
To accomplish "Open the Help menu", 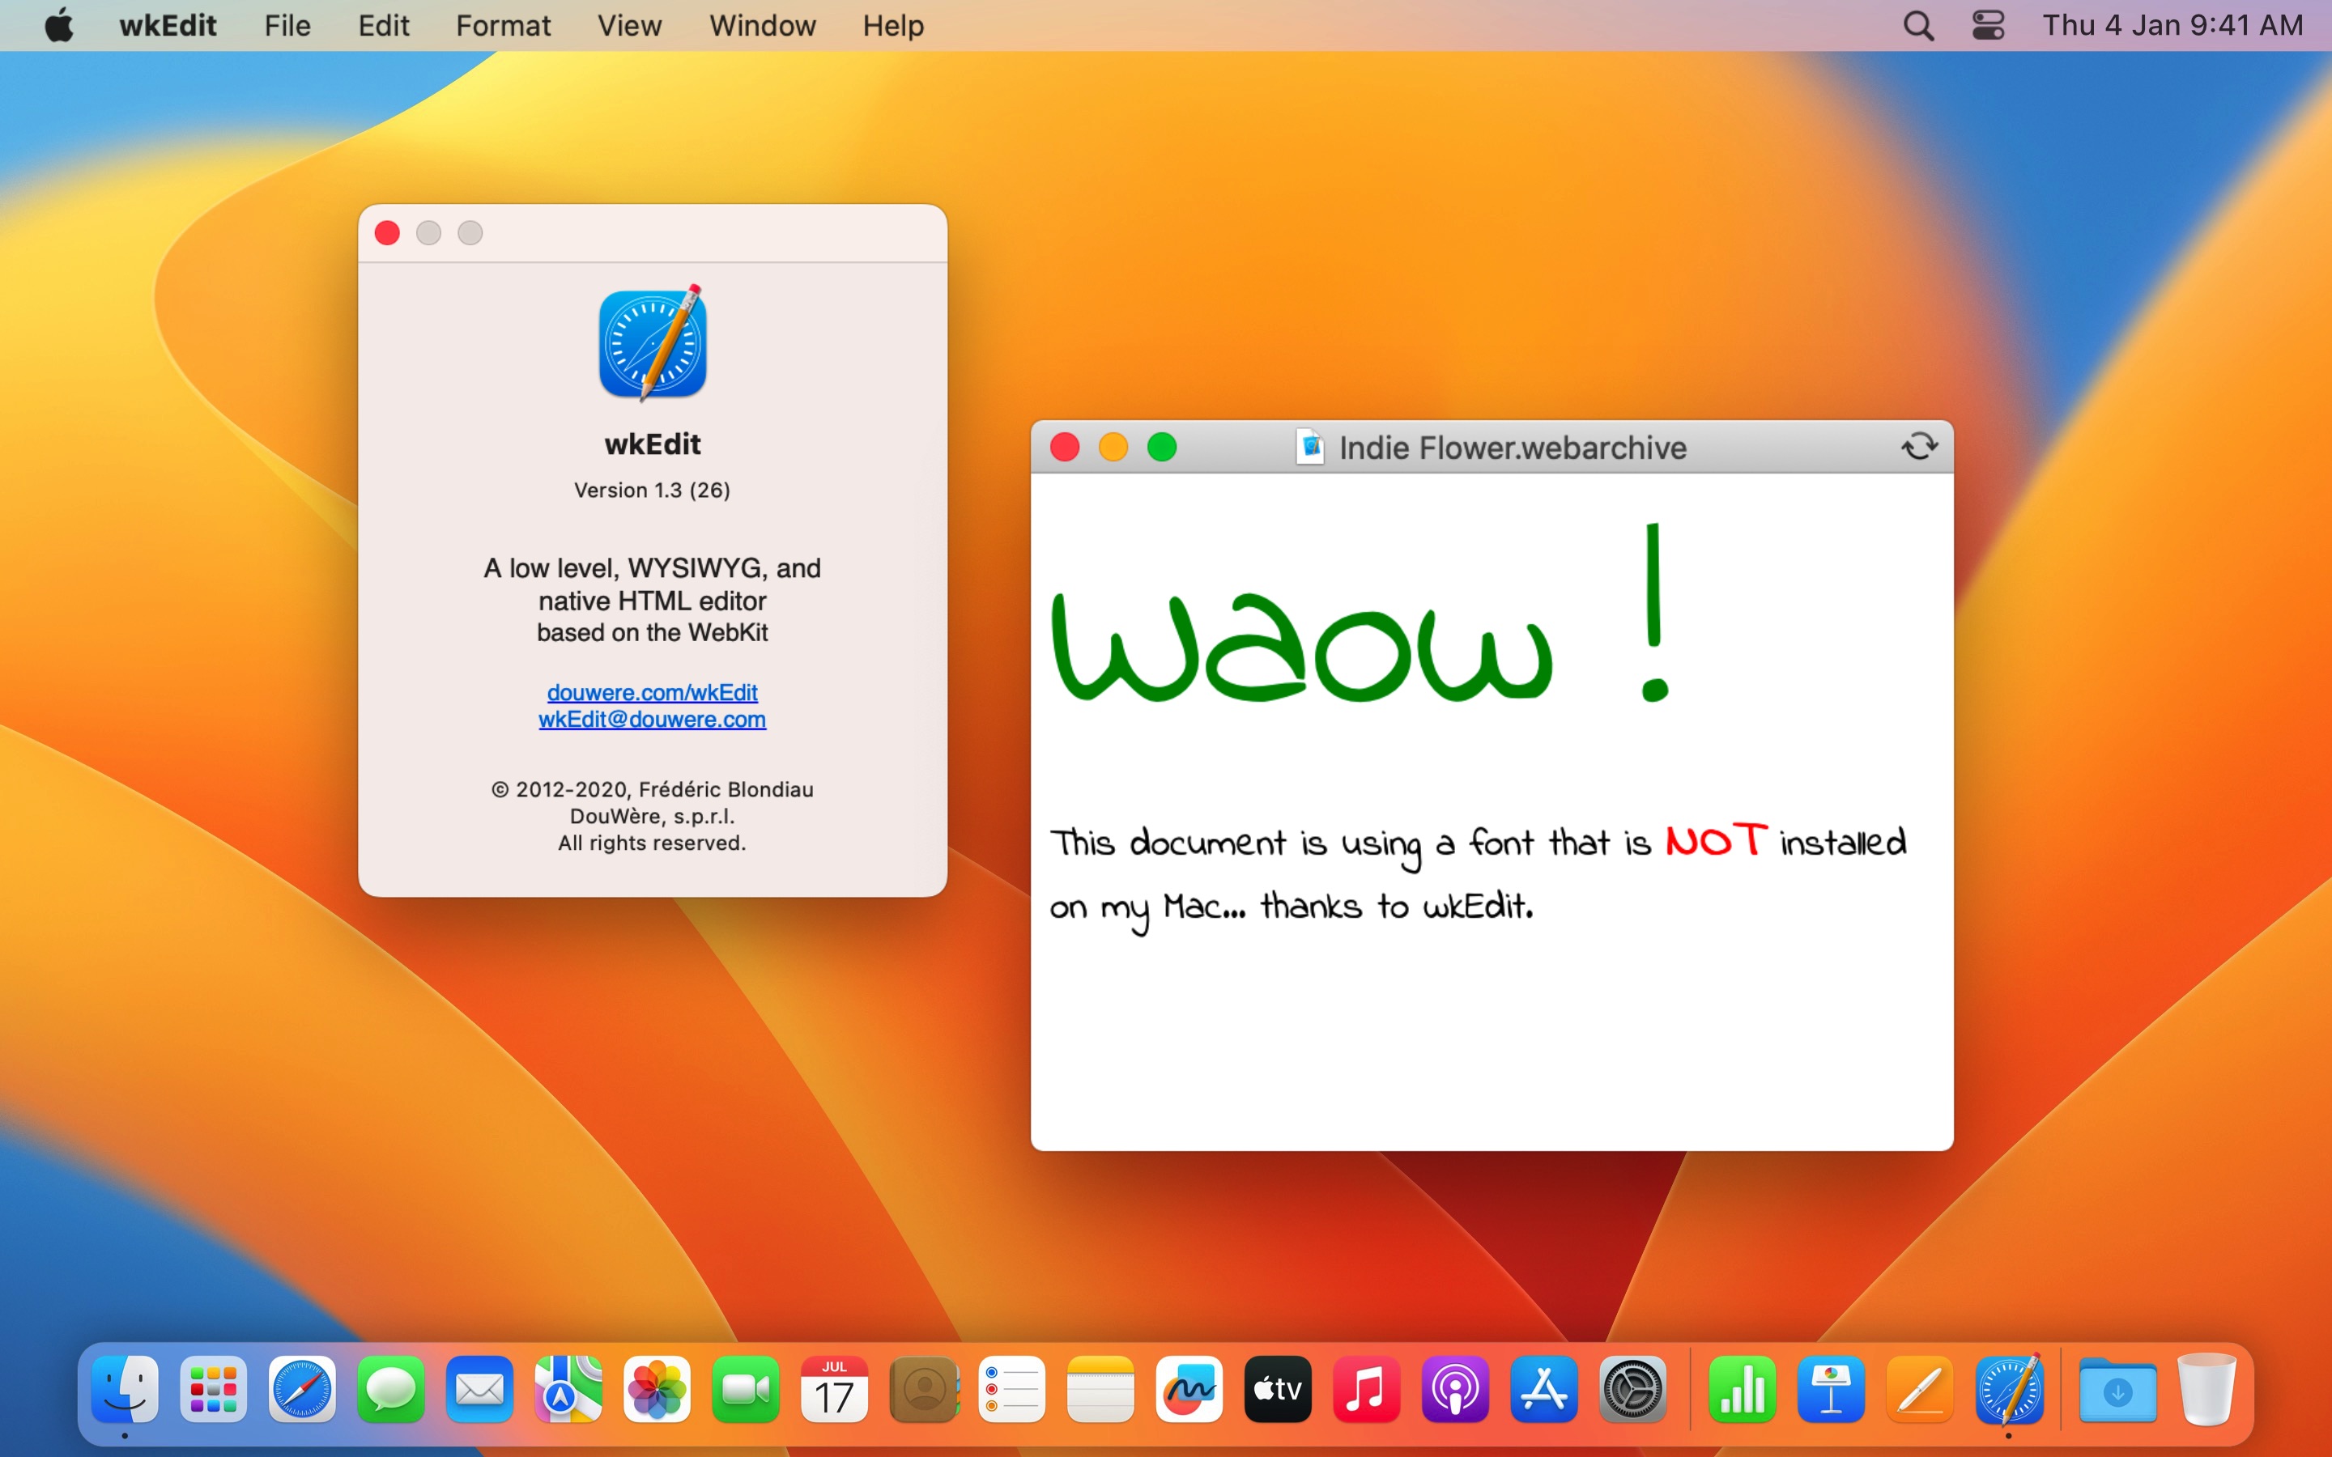I will (893, 25).
